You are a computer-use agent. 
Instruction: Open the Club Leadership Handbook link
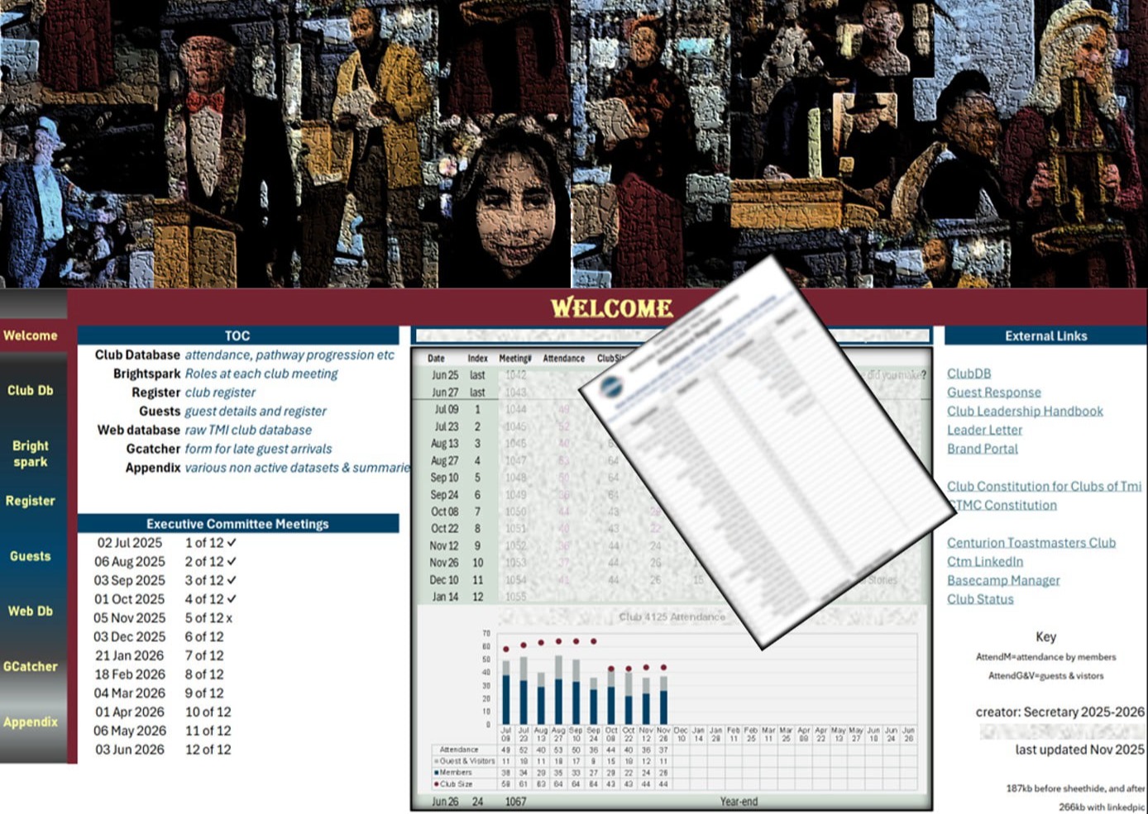1025,411
